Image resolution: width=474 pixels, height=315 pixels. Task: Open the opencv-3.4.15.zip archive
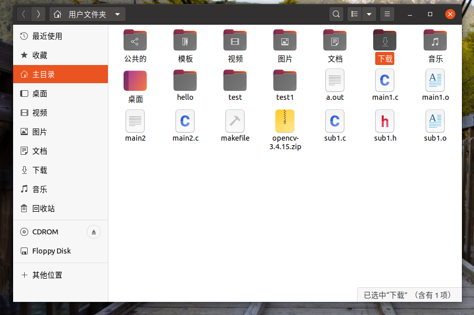tap(285, 125)
